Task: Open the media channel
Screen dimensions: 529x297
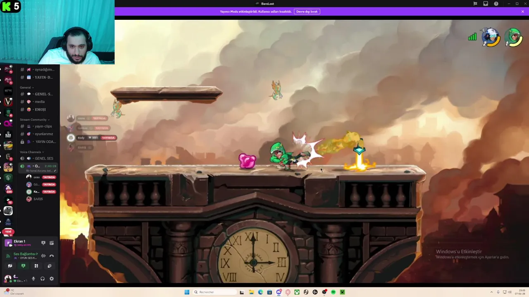Action: click(38, 101)
